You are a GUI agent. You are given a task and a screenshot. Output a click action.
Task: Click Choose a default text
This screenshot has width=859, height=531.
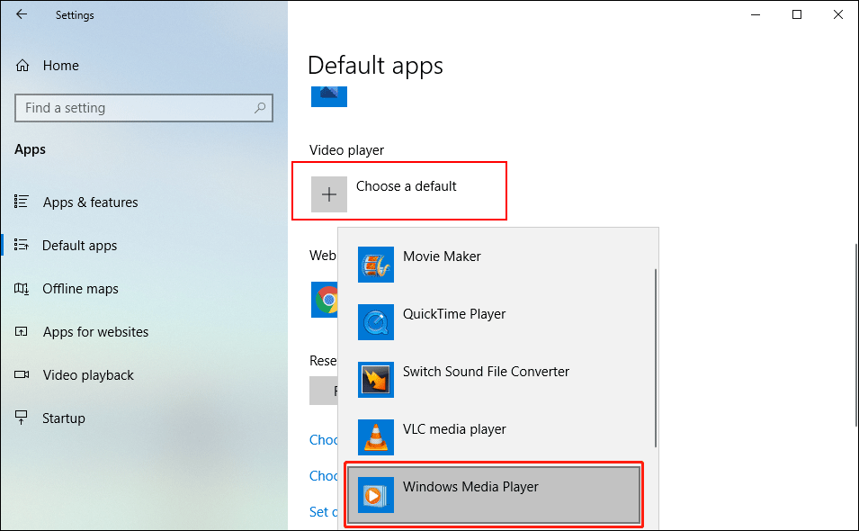406,186
